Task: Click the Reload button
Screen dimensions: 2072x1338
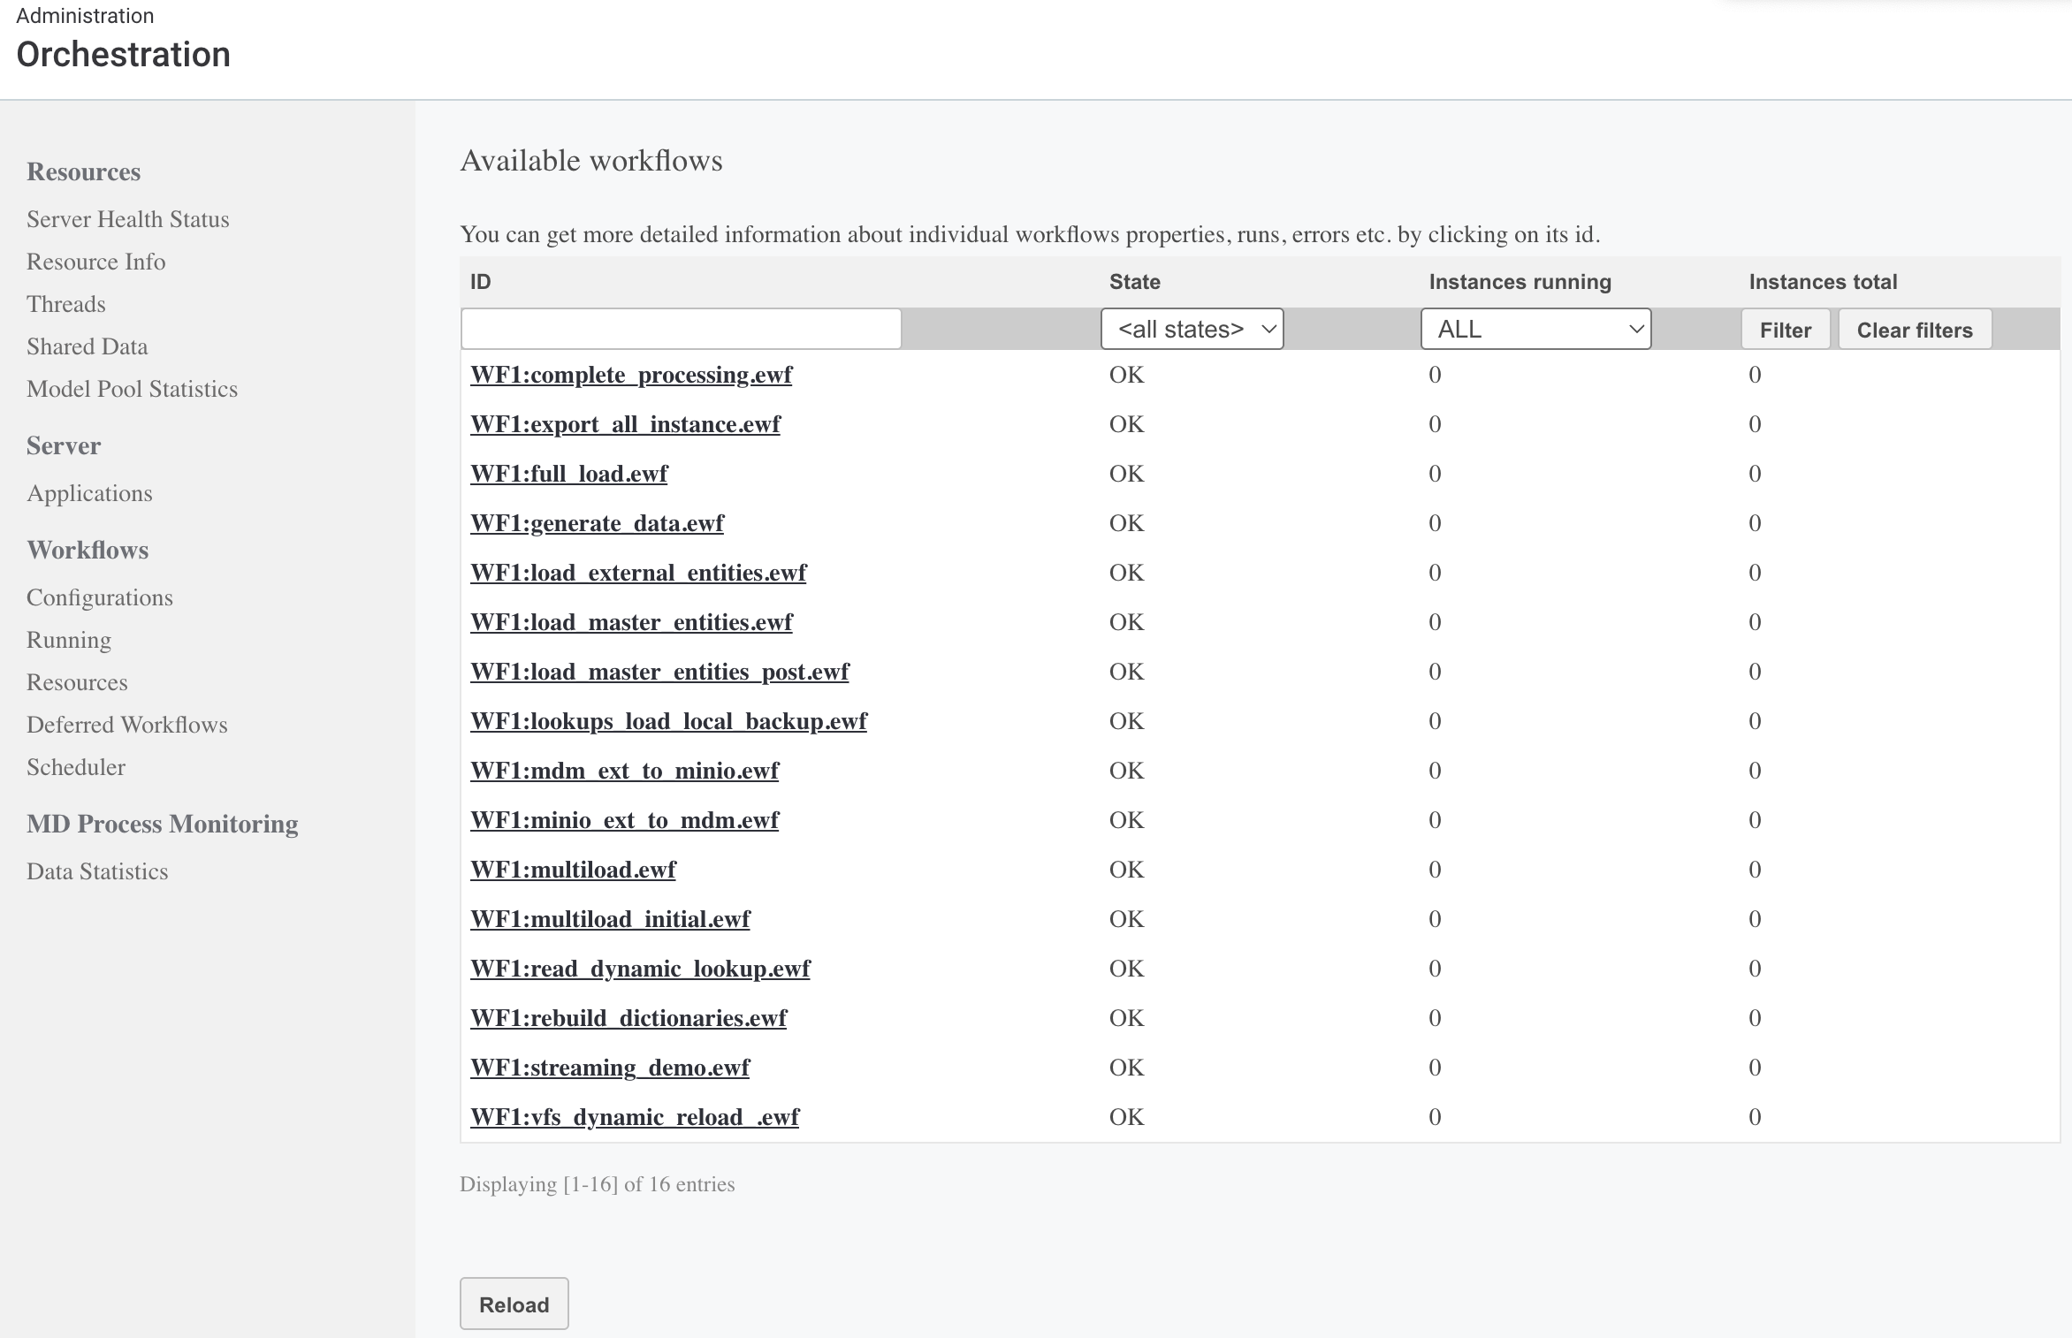Action: pyautogui.click(x=514, y=1304)
